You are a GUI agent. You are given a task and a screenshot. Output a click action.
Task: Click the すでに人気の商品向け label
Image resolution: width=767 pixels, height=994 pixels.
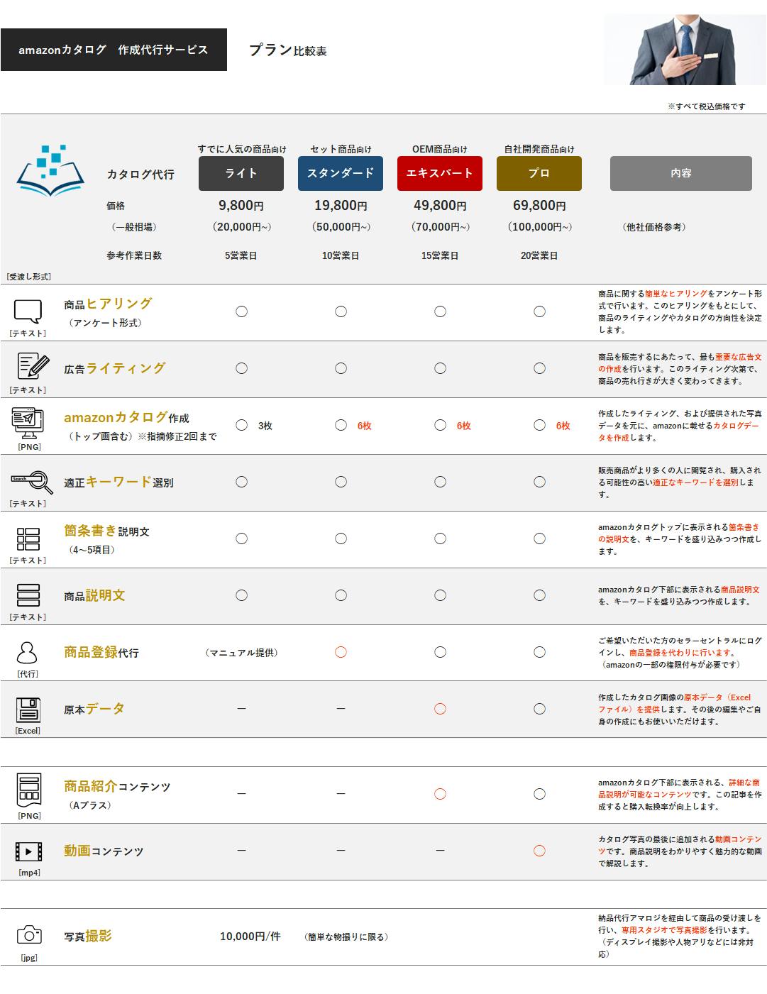[x=241, y=149]
